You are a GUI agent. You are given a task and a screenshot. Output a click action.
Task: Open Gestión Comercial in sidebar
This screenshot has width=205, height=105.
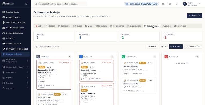[15, 44]
